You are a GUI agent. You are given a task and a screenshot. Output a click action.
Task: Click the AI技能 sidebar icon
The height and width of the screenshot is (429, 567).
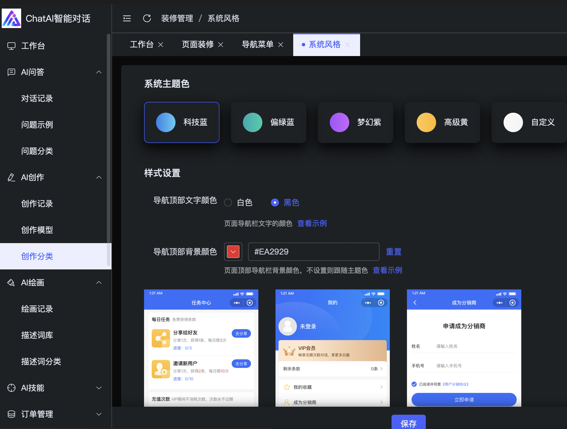[x=11, y=388]
